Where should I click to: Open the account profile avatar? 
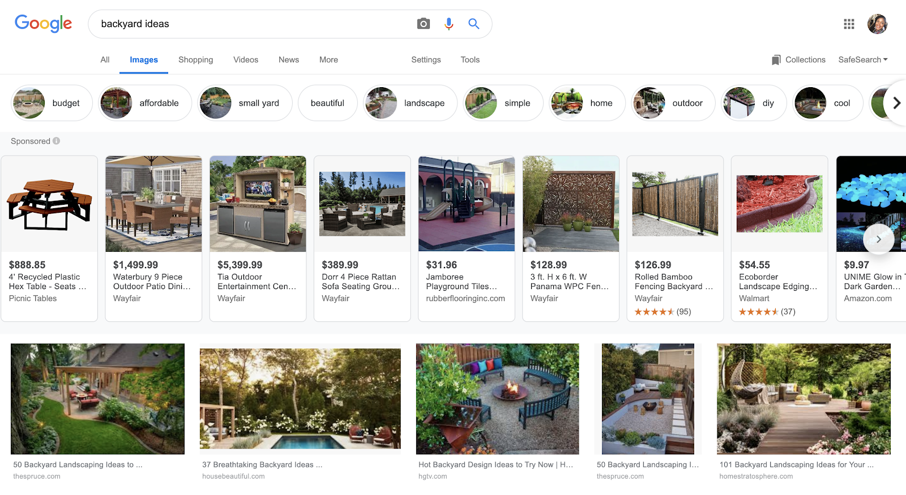click(x=878, y=24)
